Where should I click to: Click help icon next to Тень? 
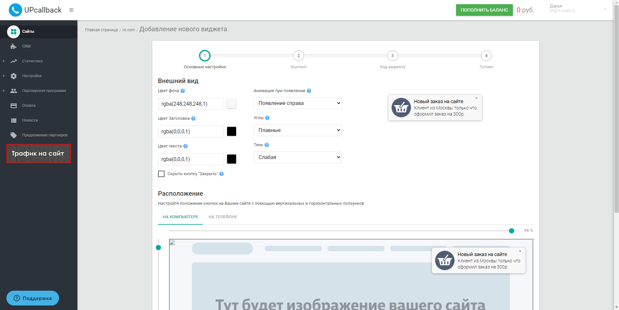click(x=267, y=145)
